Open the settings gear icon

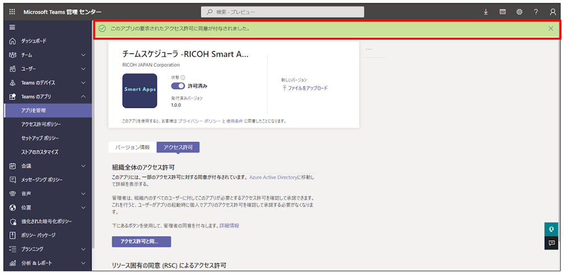[x=519, y=12]
